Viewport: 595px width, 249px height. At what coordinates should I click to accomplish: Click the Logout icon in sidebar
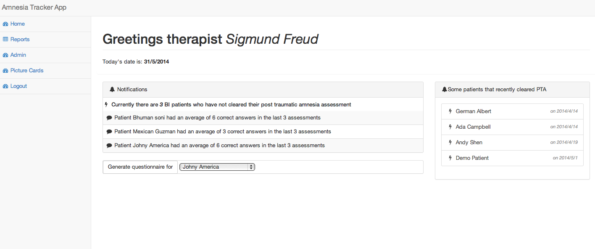(5, 86)
